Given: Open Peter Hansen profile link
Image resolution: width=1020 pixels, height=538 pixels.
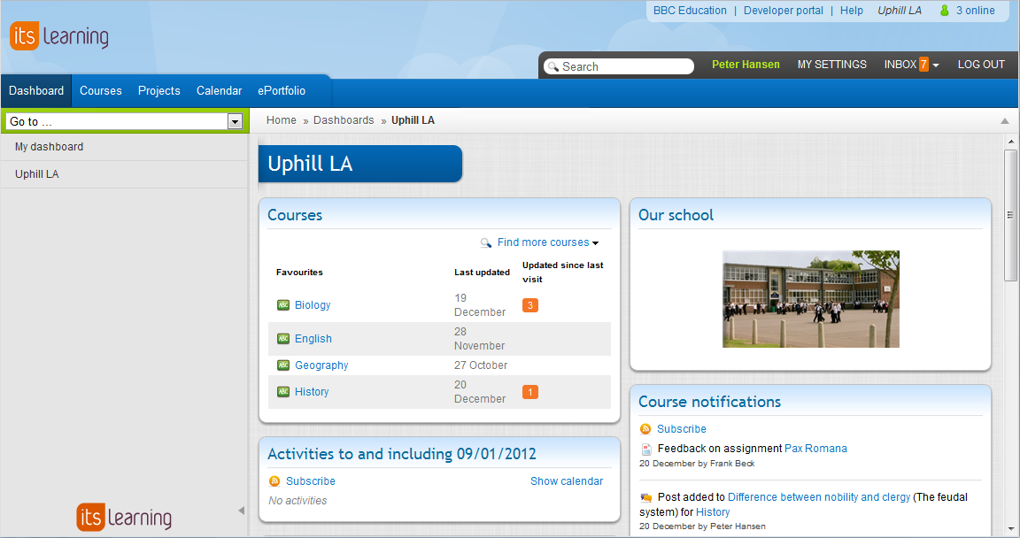Looking at the screenshot, I should [746, 65].
